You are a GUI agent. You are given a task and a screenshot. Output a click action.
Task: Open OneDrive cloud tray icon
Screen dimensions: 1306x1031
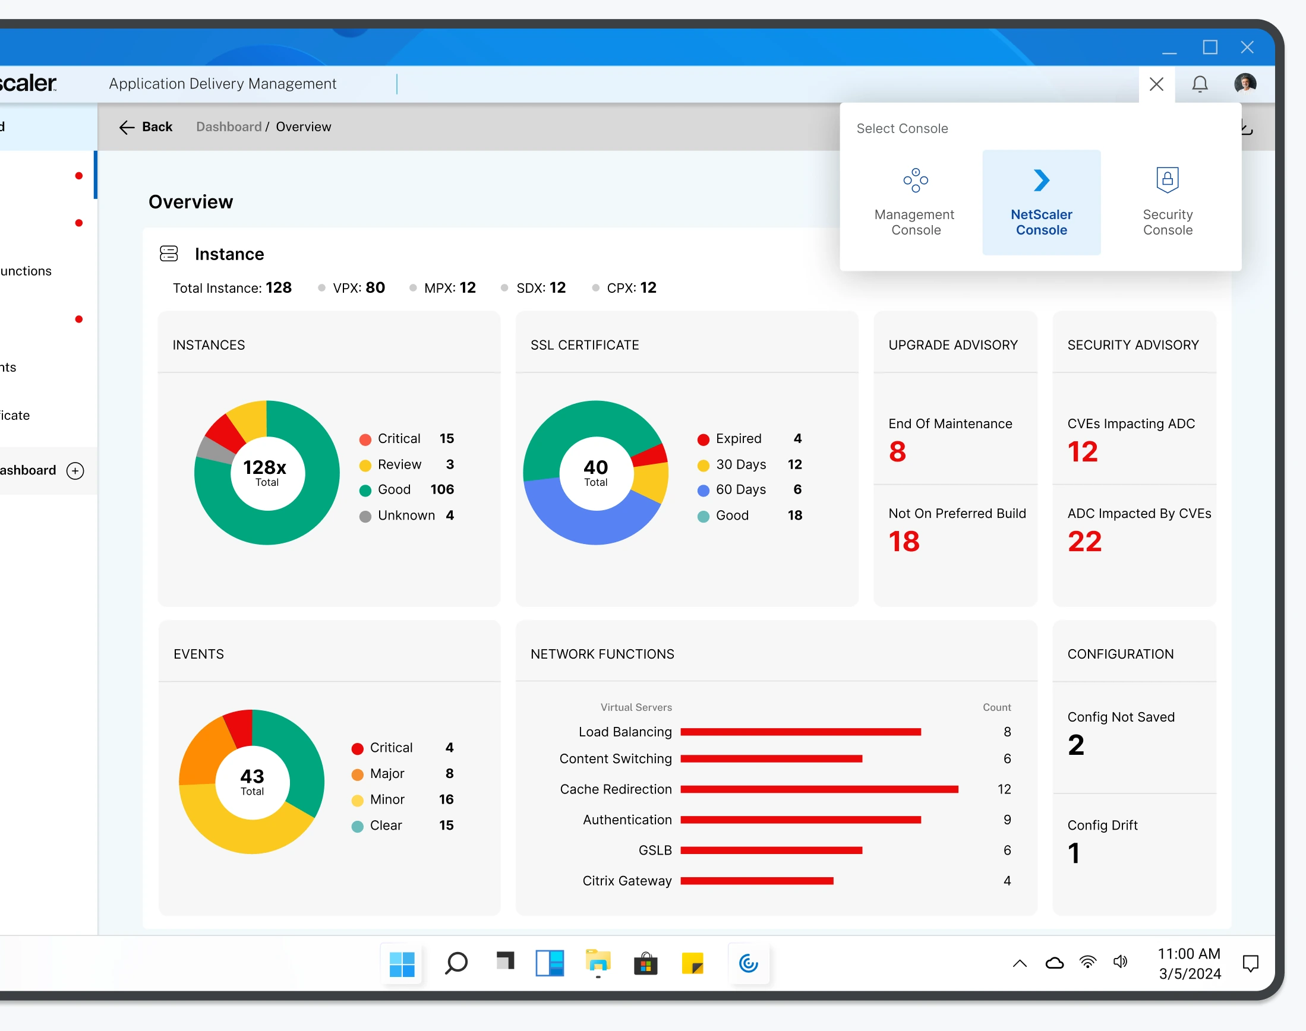[1054, 963]
